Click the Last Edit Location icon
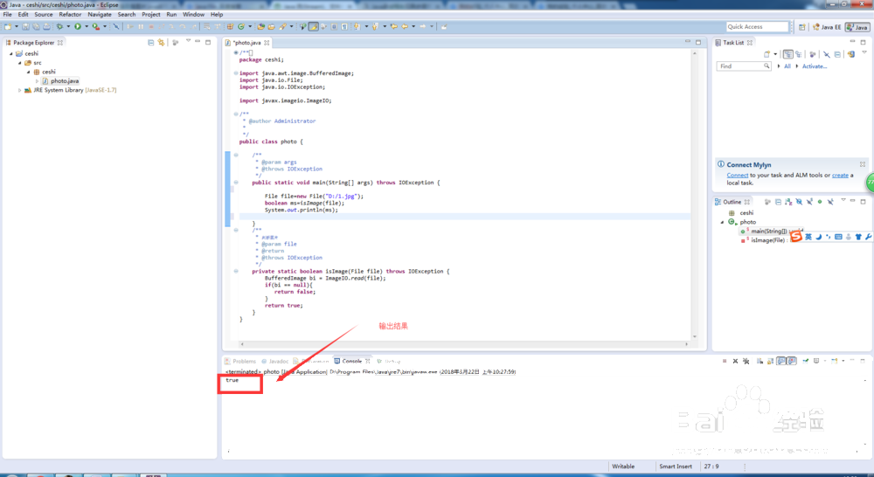The height and width of the screenshot is (477, 874). [x=393, y=26]
